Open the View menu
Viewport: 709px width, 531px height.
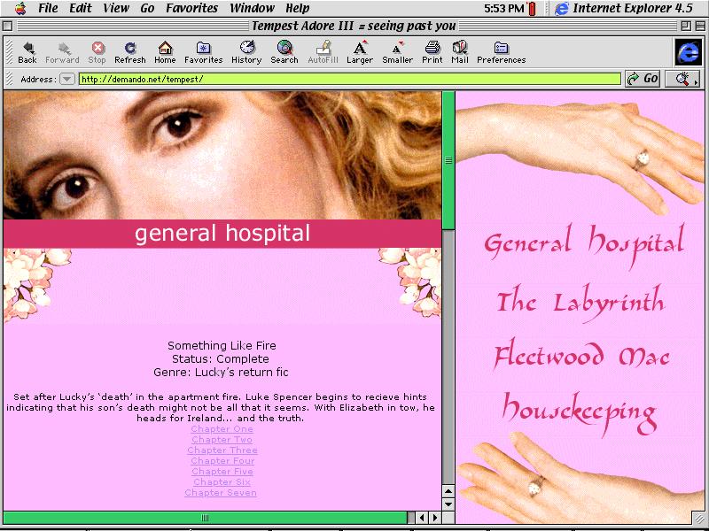click(x=116, y=9)
